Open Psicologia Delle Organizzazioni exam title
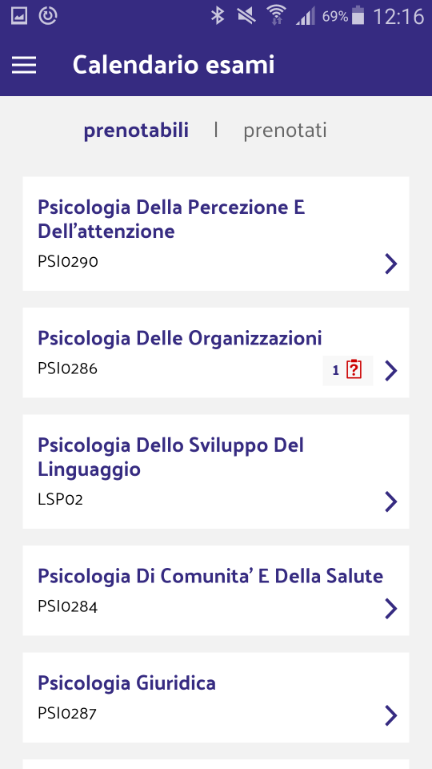432x769 pixels. (x=180, y=338)
